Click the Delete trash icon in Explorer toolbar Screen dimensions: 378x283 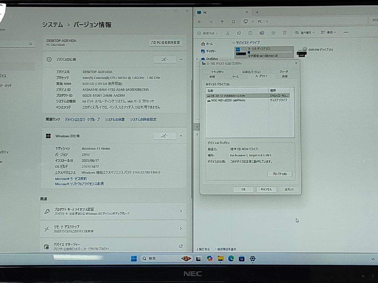[285, 33]
